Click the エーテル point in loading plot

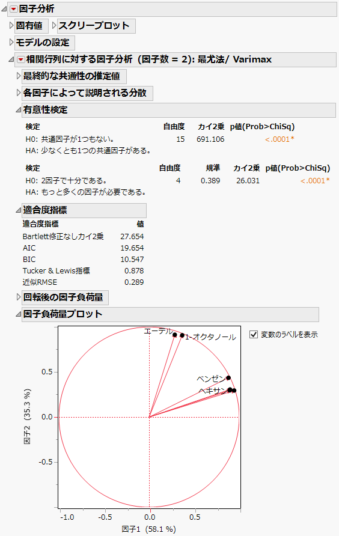[175, 335]
